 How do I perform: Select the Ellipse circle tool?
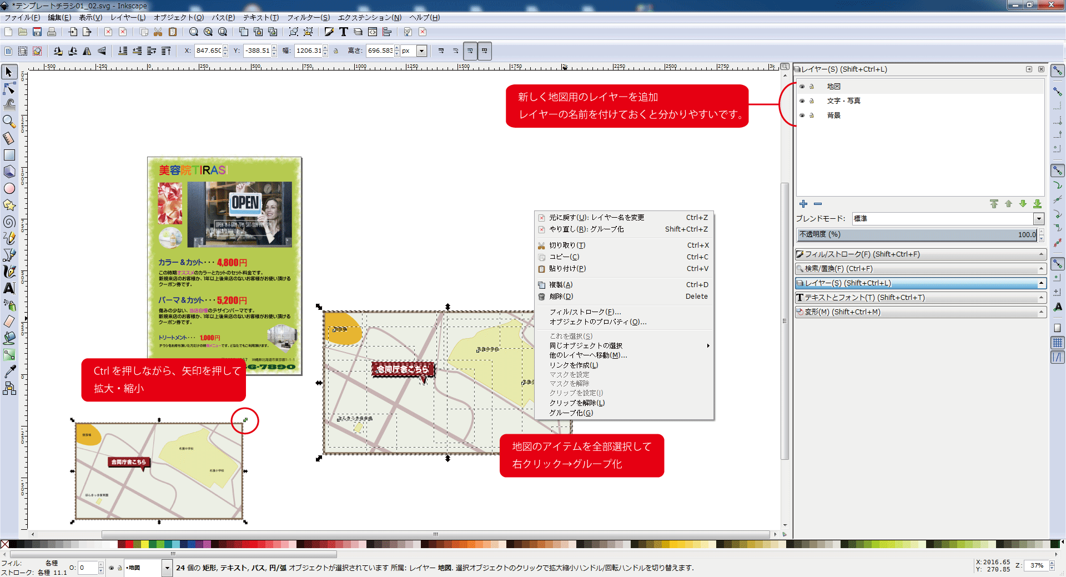[9, 188]
